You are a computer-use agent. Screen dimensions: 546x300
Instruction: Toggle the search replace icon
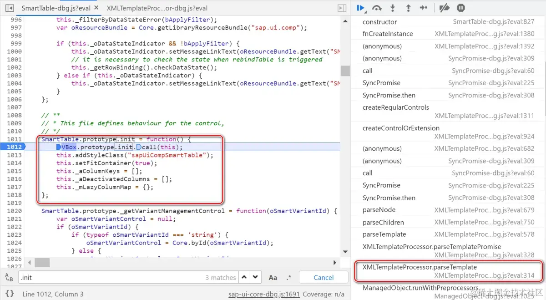click(9, 277)
